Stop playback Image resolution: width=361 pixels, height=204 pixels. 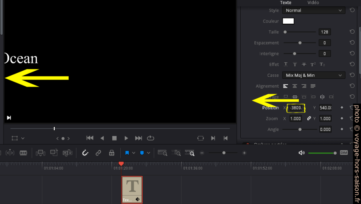tap(114, 138)
